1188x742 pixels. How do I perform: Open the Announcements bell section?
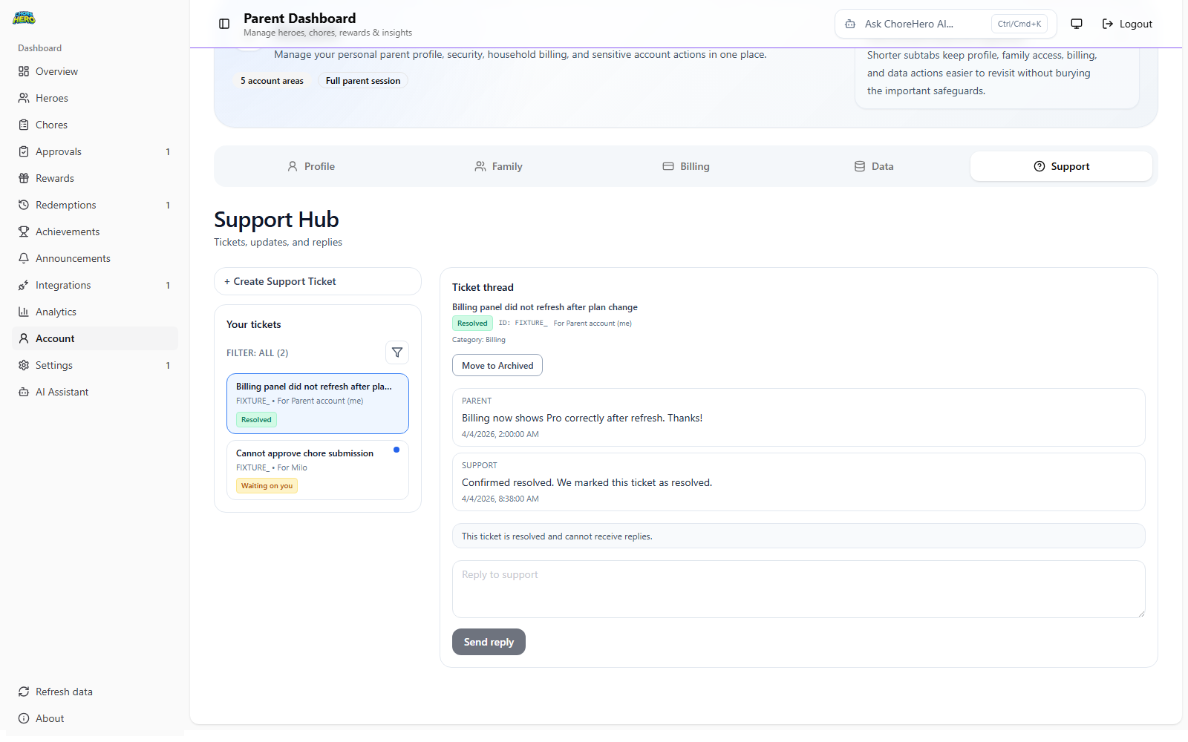[73, 257]
